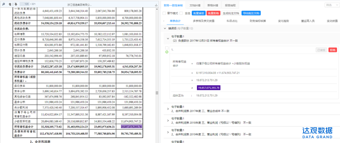This screenshot has height=143, width=340.
Task: Switch to the 文档纠错 tab
Action: pos(195,5)
